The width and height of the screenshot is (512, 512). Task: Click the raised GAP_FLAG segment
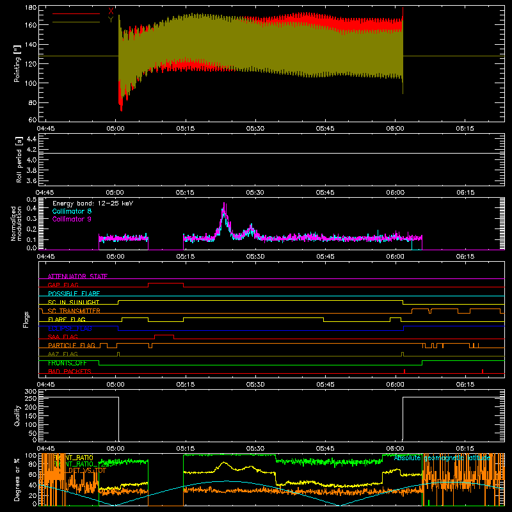[x=166, y=284]
